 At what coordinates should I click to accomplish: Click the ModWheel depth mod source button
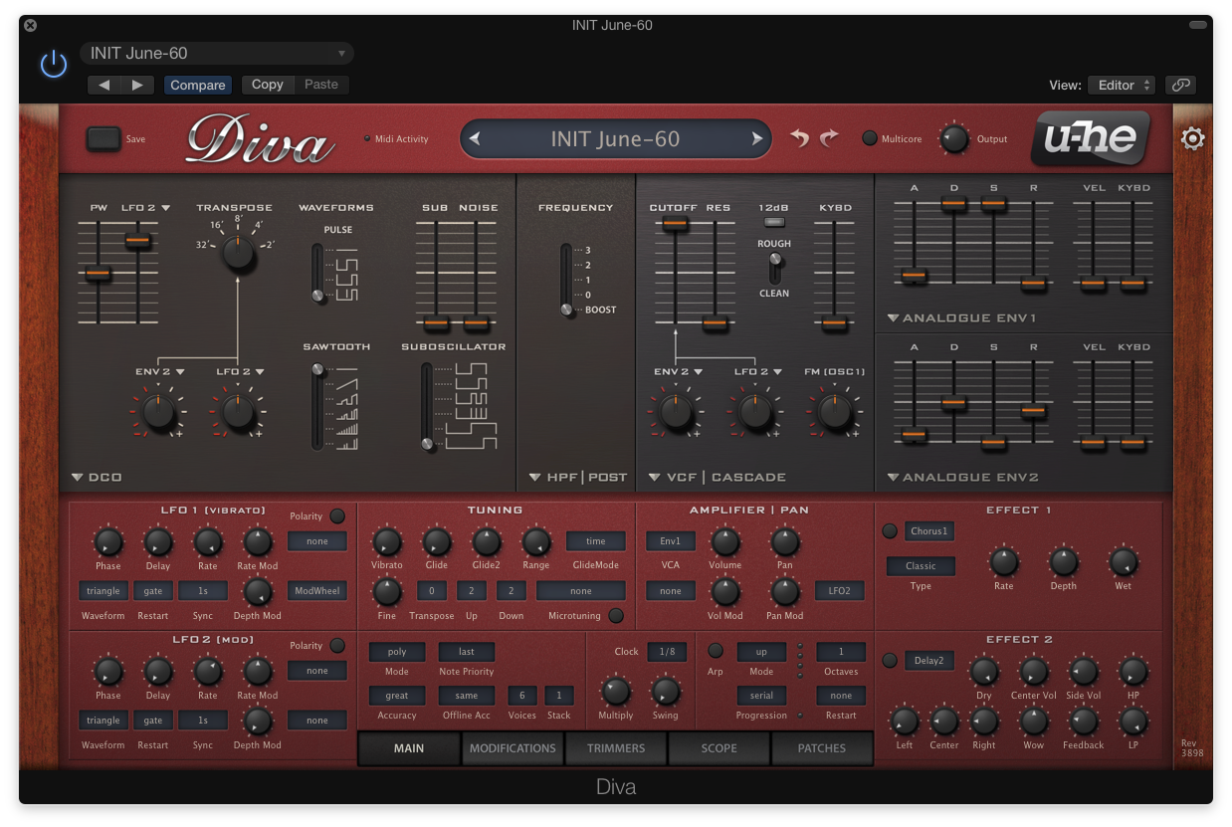coord(316,591)
